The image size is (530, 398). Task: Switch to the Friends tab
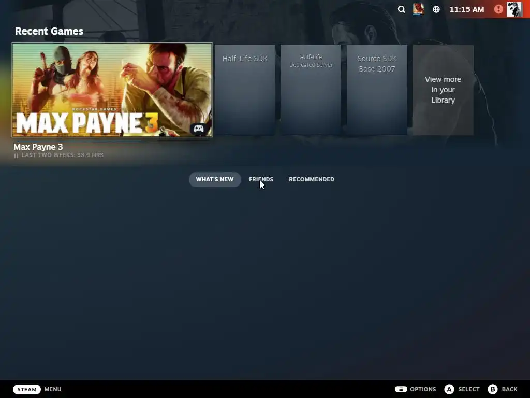pos(261,179)
